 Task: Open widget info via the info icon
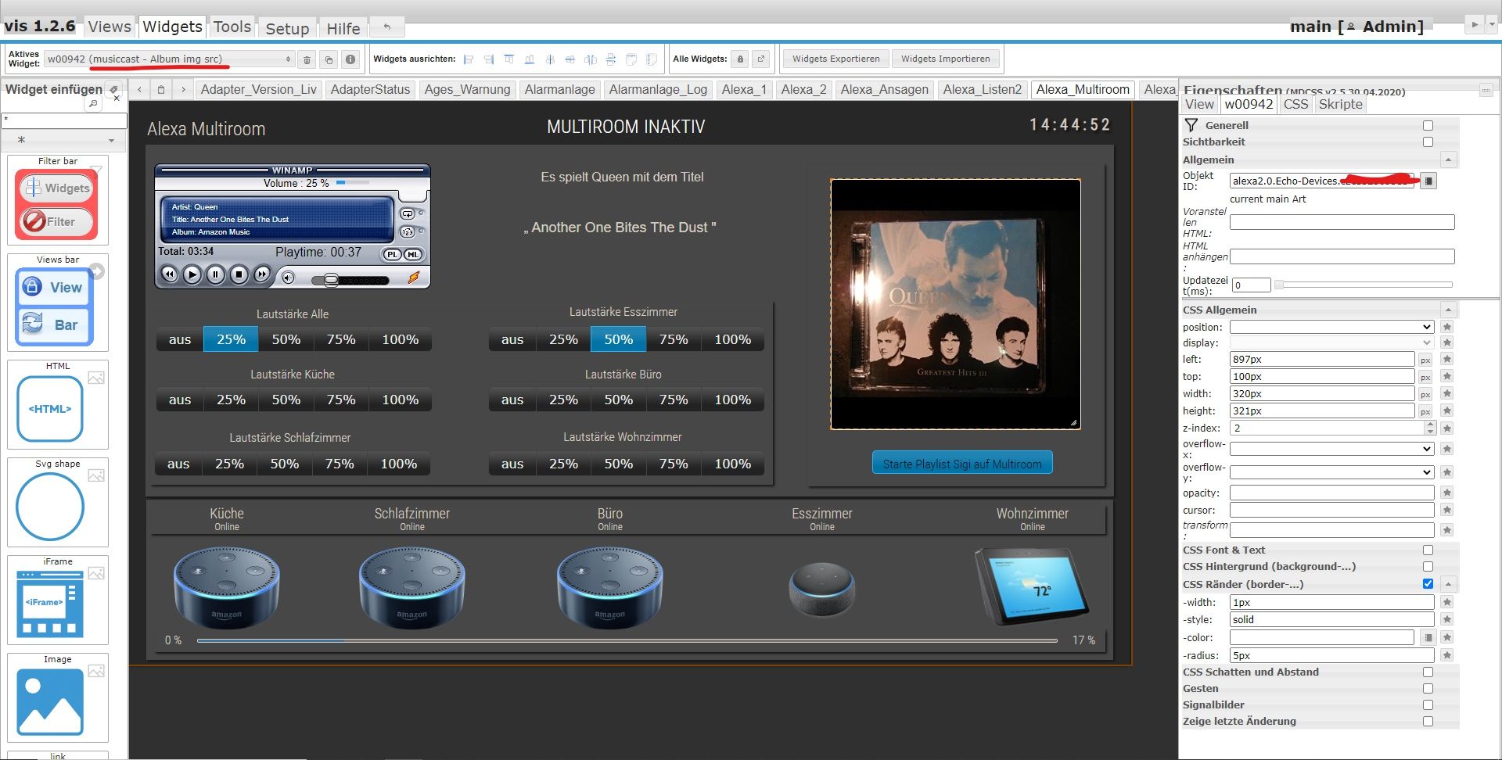point(350,59)
